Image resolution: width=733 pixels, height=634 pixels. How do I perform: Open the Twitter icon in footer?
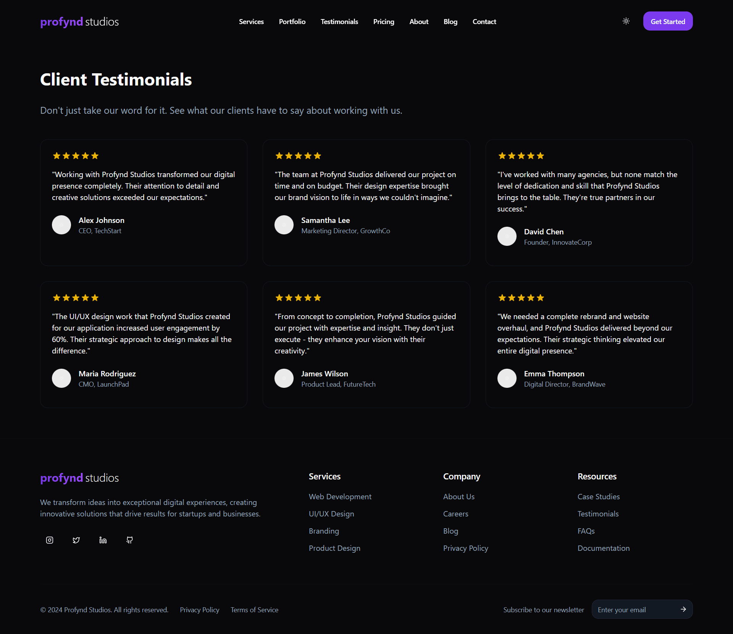[76, 540]
